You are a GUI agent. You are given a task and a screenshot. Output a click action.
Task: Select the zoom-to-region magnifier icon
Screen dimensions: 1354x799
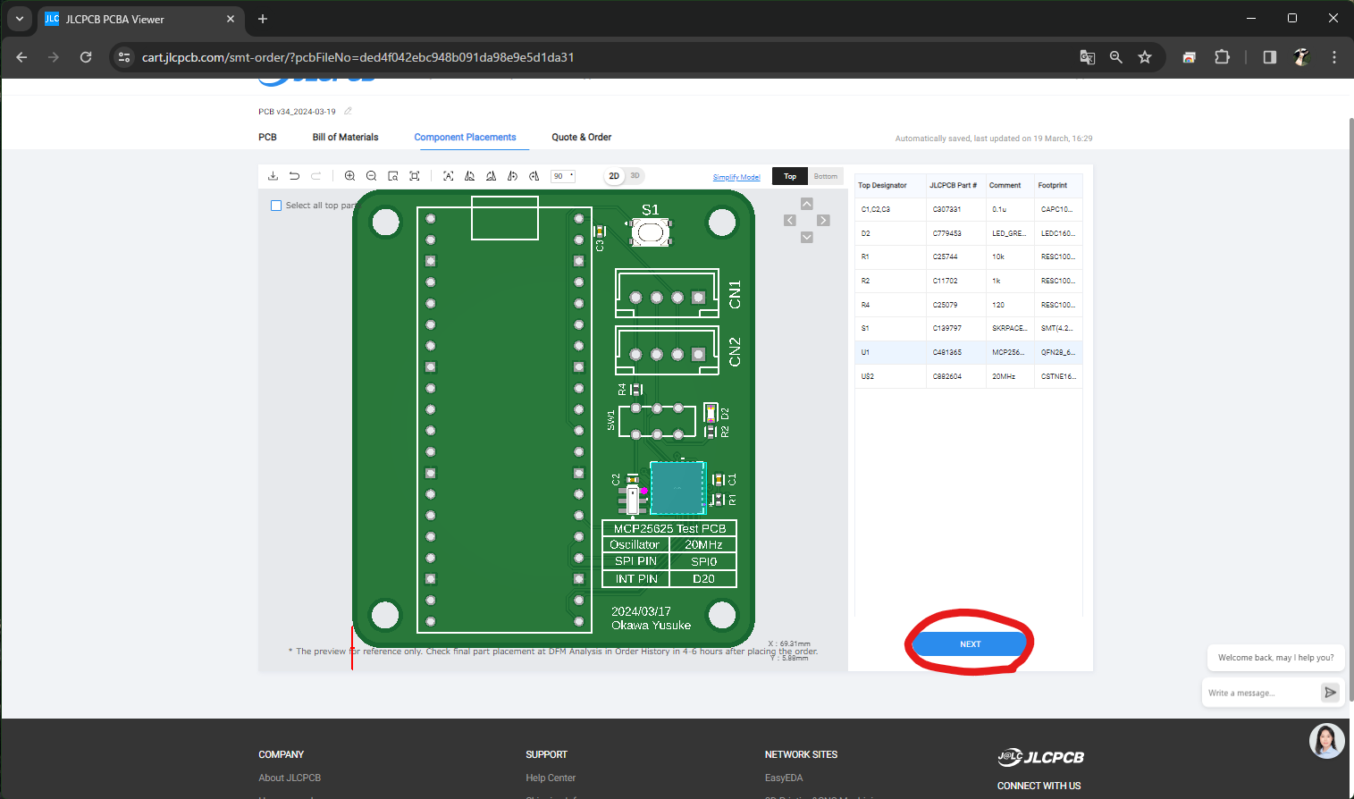pos(392,175)
